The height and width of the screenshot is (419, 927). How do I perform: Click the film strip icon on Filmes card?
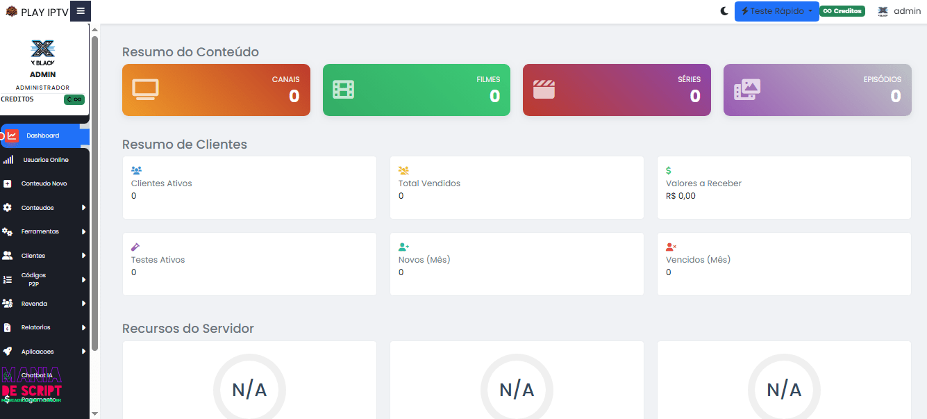[x=343, y=90]
